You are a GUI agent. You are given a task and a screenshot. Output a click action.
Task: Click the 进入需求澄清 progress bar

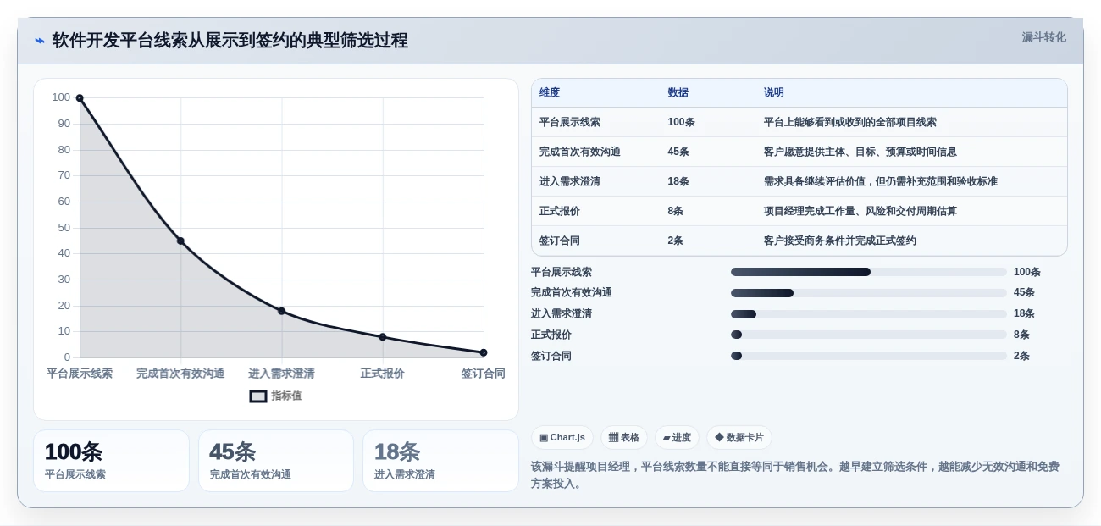pyautogui.click(x=869, y=314)
